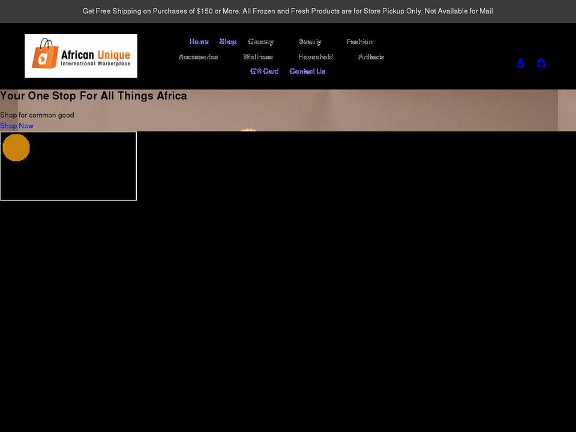576x432 pixels.
Task: Expand the Wellness menu
Action: point(258,56)
